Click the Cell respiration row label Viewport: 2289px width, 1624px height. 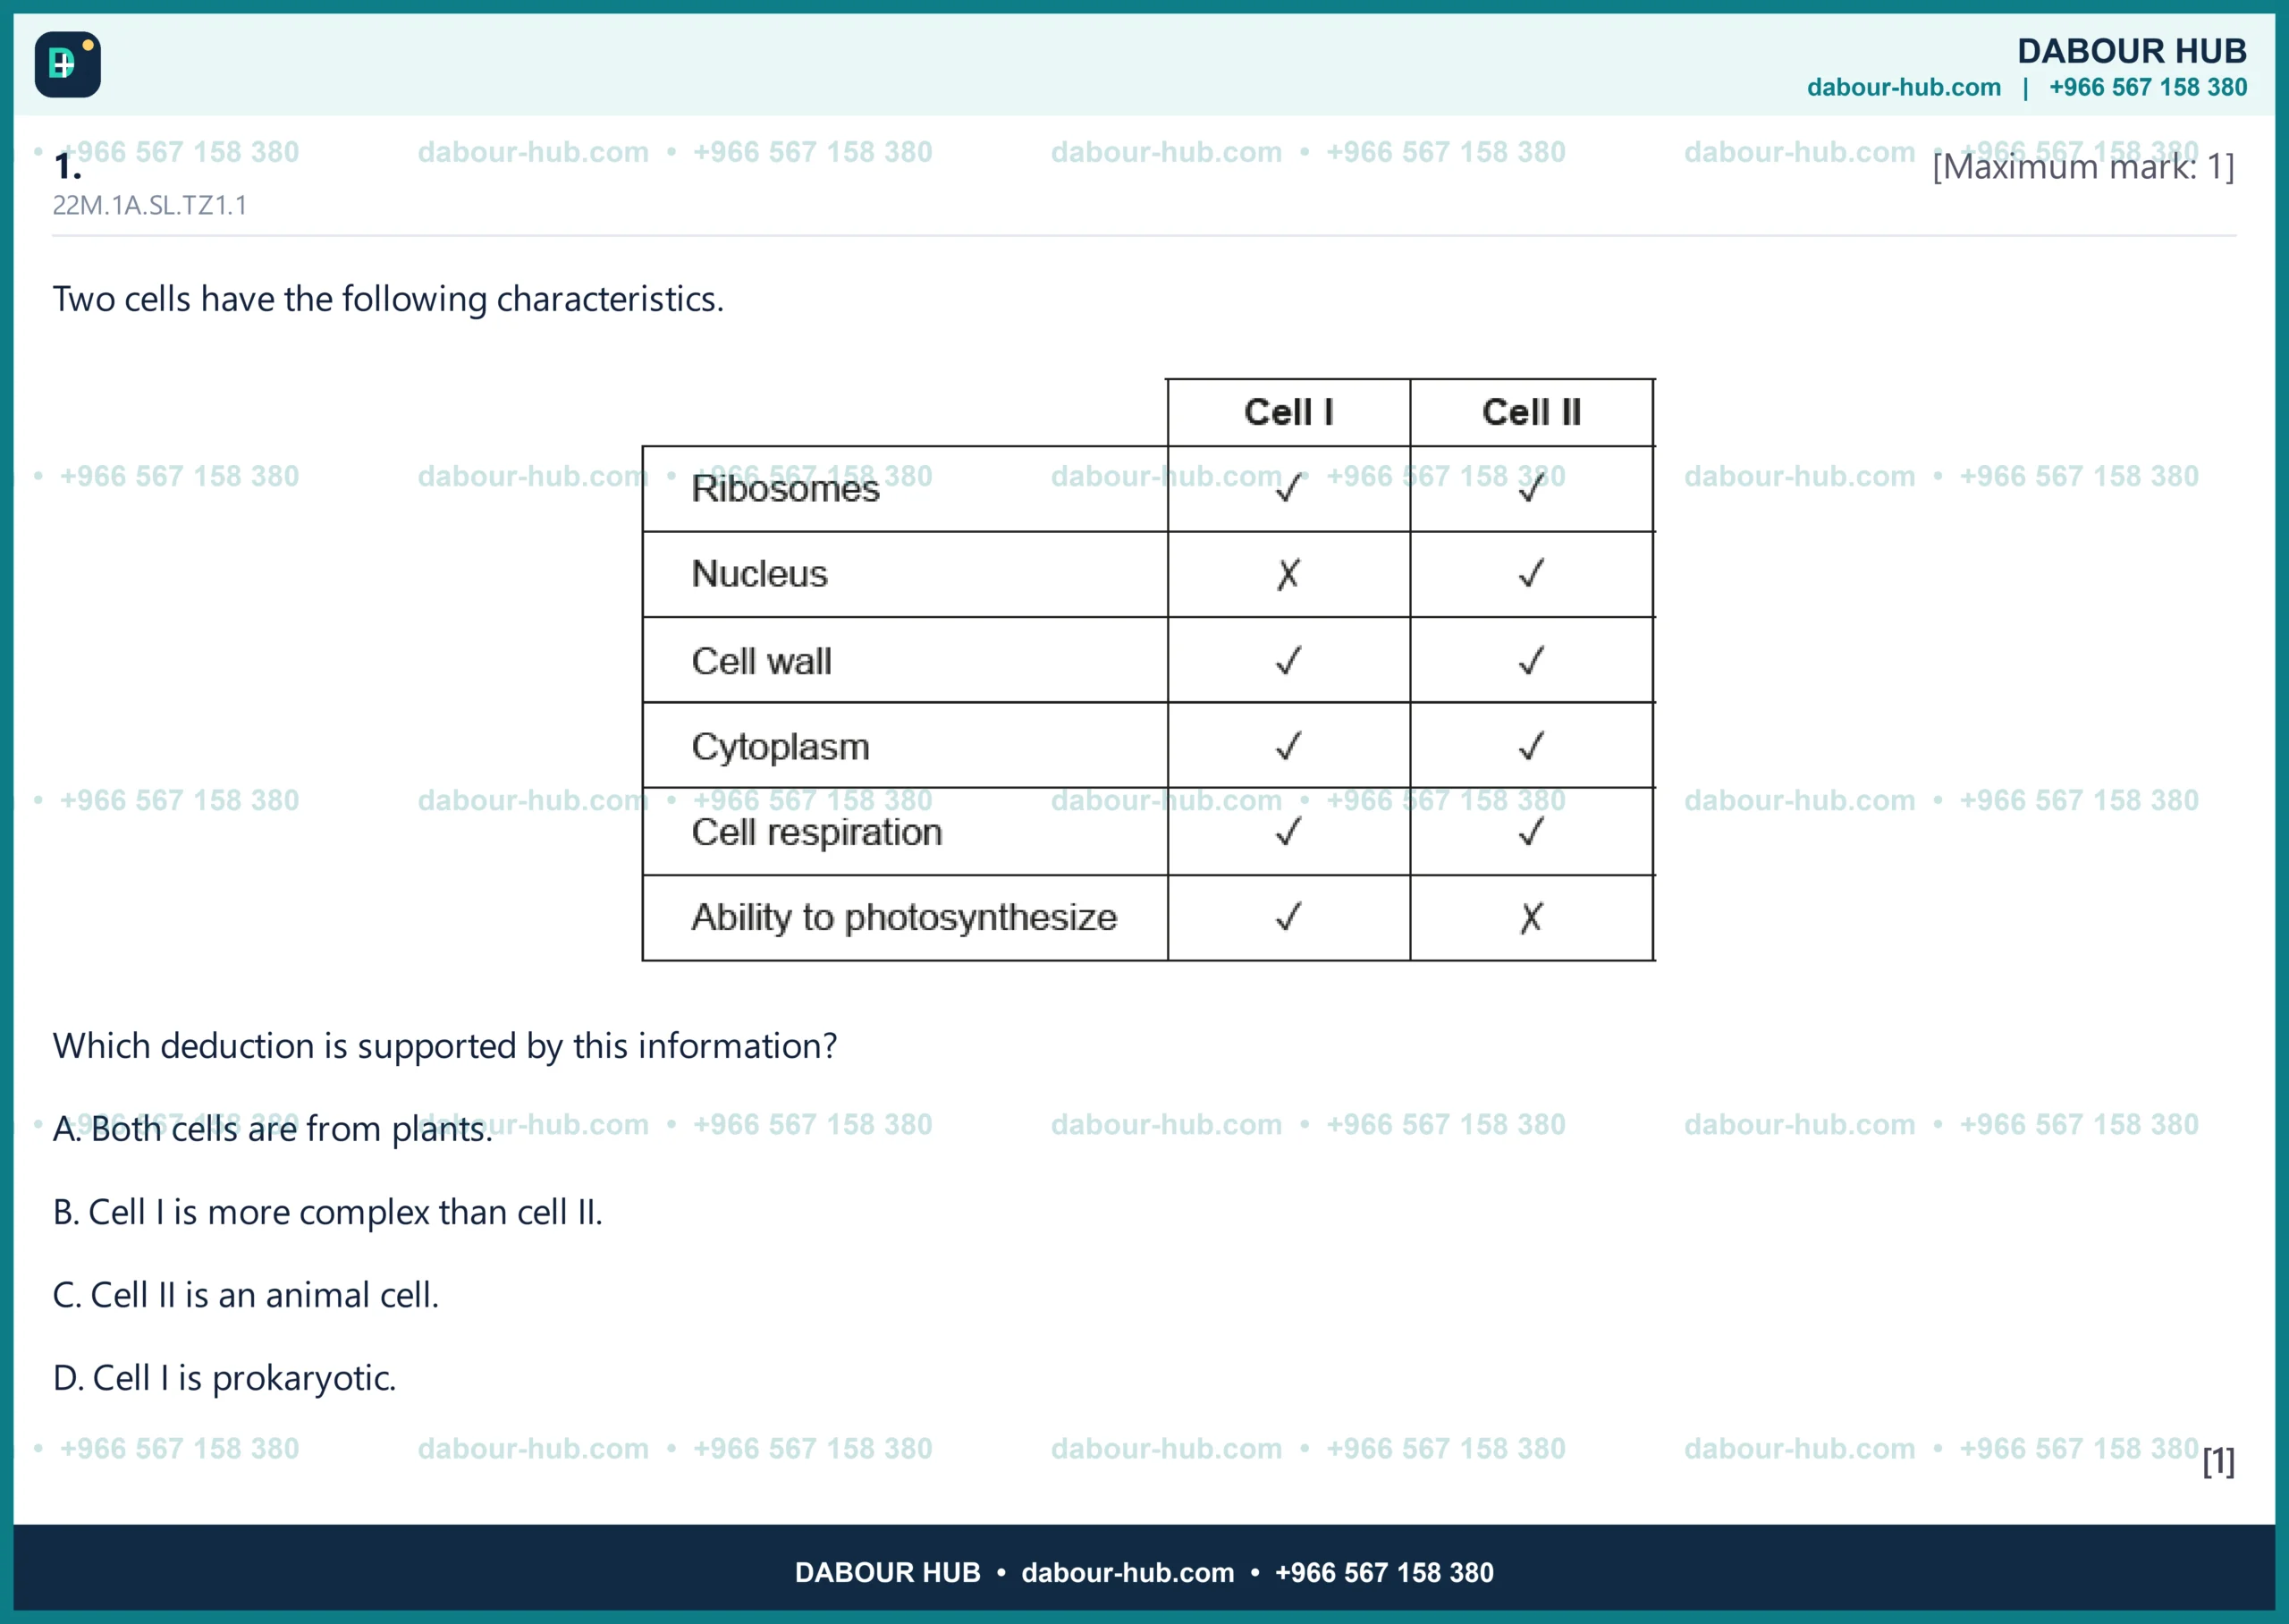(816, 832)
